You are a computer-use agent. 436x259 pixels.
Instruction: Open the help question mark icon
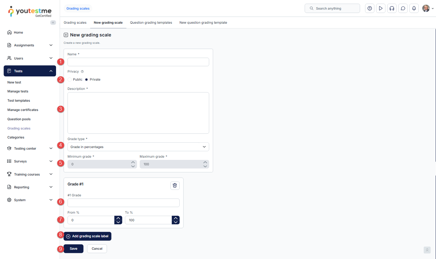click(370, 8)
